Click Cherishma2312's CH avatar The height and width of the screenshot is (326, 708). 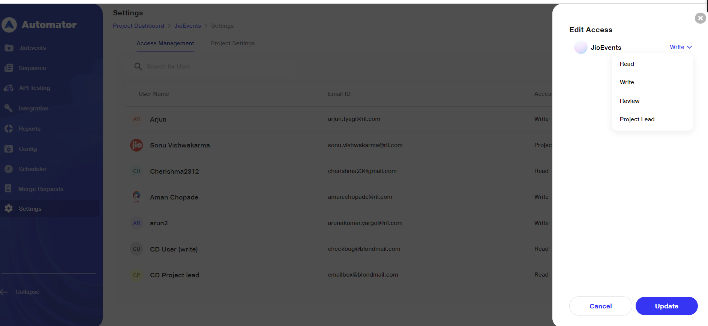coord(136,171)
